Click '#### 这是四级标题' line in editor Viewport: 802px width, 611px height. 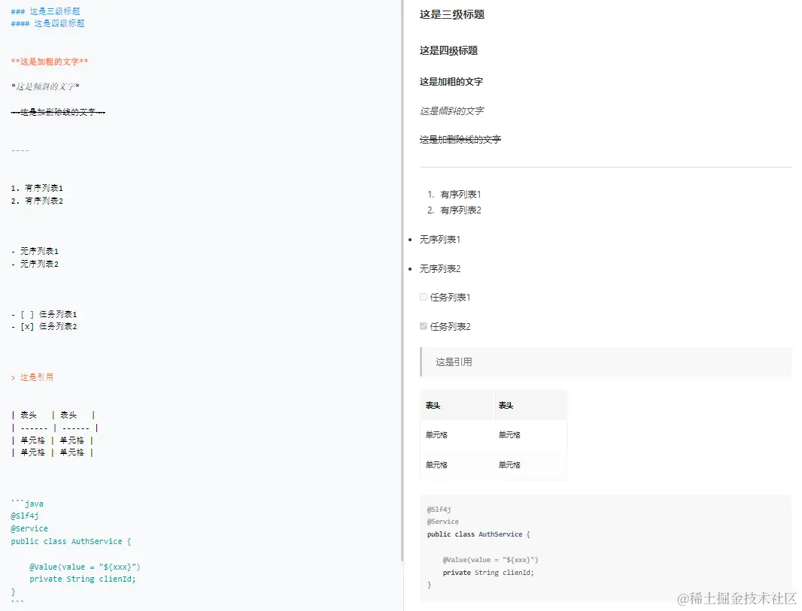(47, 23)
